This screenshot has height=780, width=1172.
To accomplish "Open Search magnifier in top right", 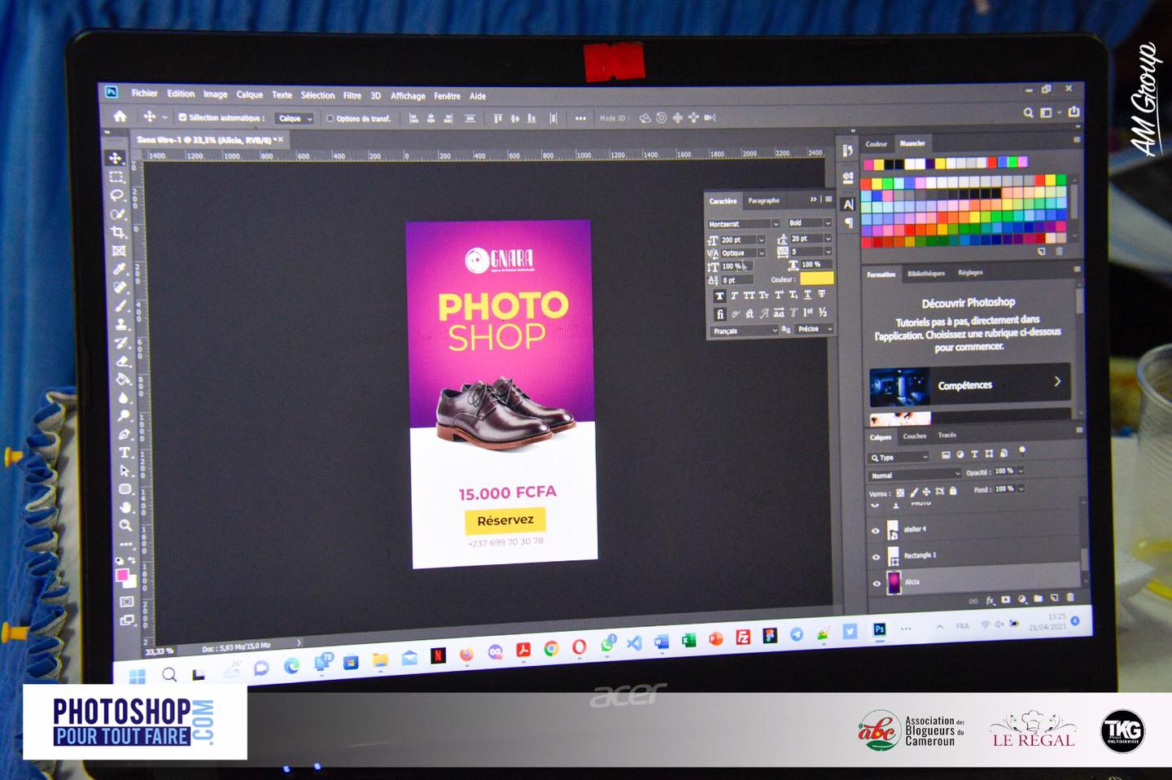I will [1028, 112].
